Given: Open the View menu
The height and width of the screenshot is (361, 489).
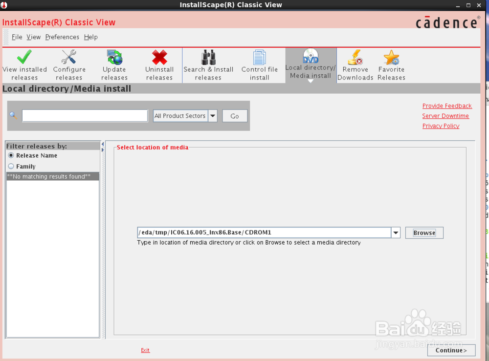Looking at the screenshot, I should tap(33, 37).
